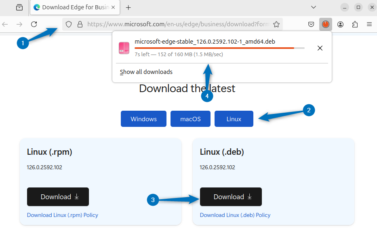The image size is (377, 242).
Task: Select the macOS platform button
Action: [x=190, y=118]
